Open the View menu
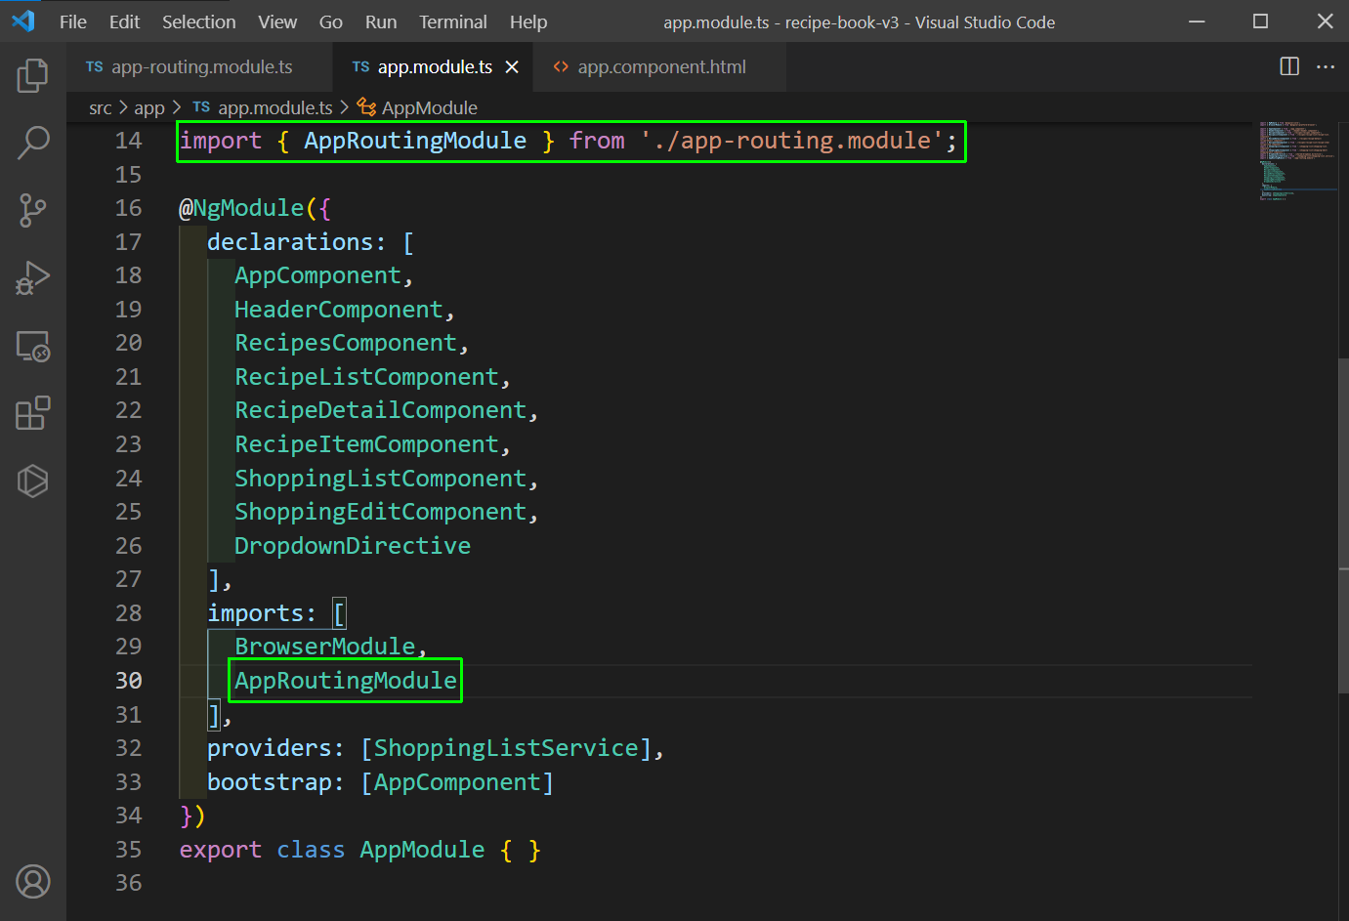 277,21
